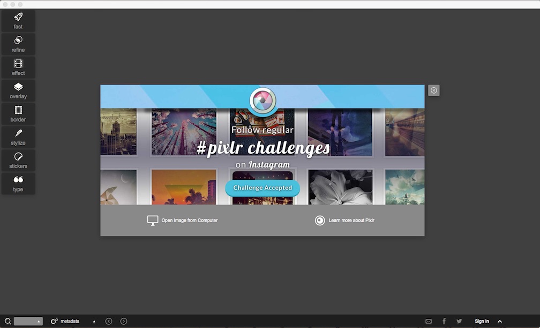Open Image from Computer
The width and height of the screenshot is (540, 328).
(182, 220)
